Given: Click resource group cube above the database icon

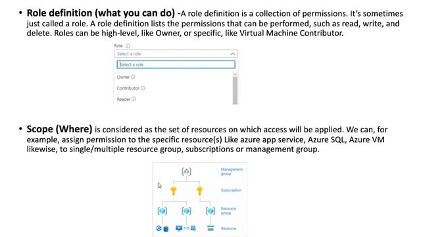Looking at the screenshot, I should 162,211.
